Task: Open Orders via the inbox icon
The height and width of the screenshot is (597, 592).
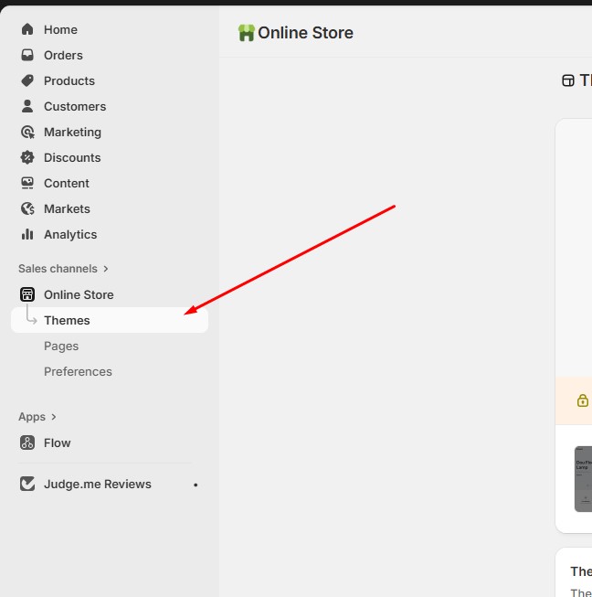Action: pos(27,55)
